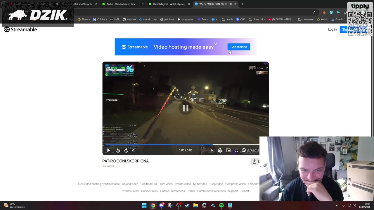Enable picture-in-picture mode
Viewport: 374px width, 210px height.
pos(228,150)
